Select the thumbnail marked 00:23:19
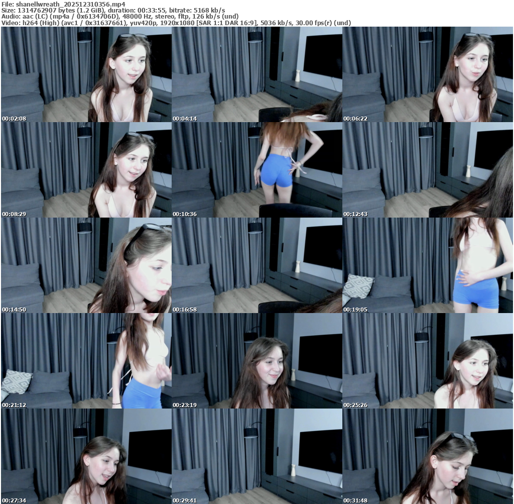Viewport: 514px width, 504px height. point(257,361)
